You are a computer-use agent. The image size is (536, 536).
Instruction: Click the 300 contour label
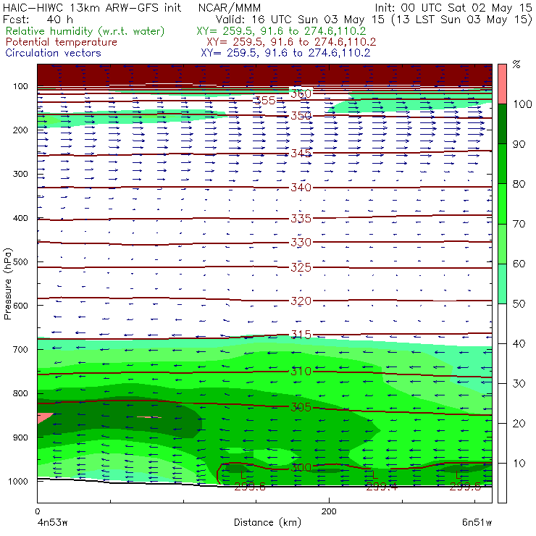(301, 468)
